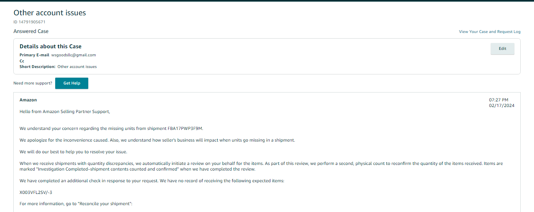Select the primary e-mail wsgoodsllc@gmail.com

(73, 55)
